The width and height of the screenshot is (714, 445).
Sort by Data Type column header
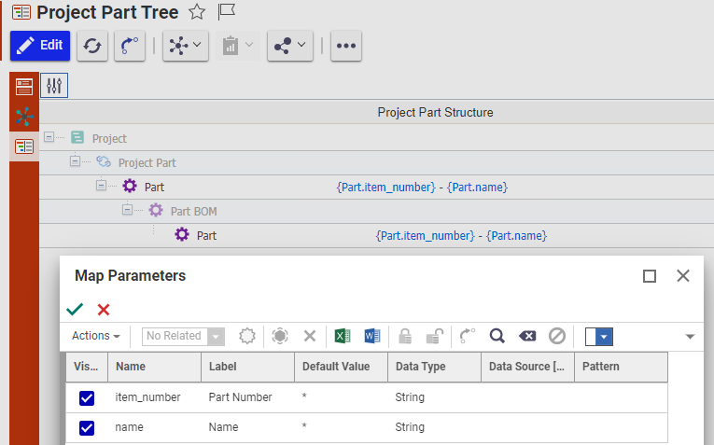click(420, 367)
